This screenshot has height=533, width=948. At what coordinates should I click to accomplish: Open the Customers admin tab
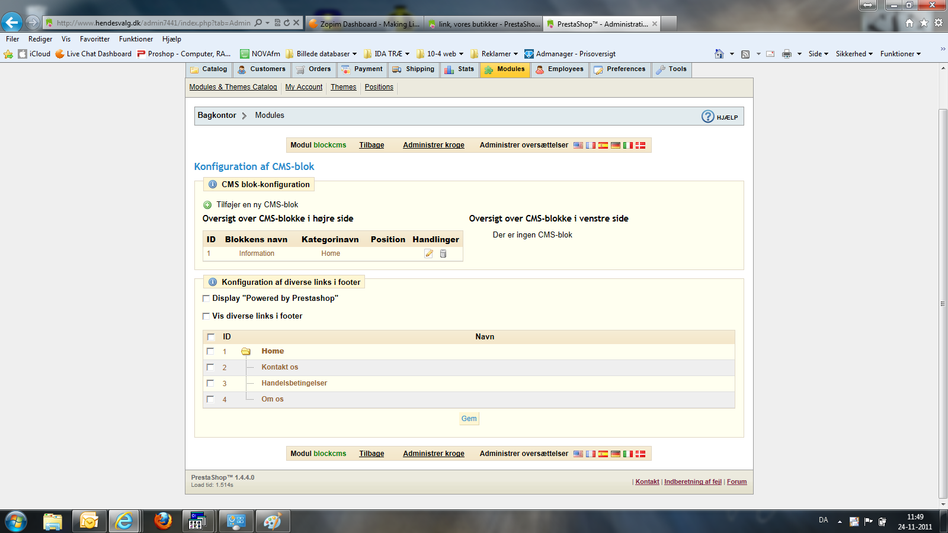point(261,69)
